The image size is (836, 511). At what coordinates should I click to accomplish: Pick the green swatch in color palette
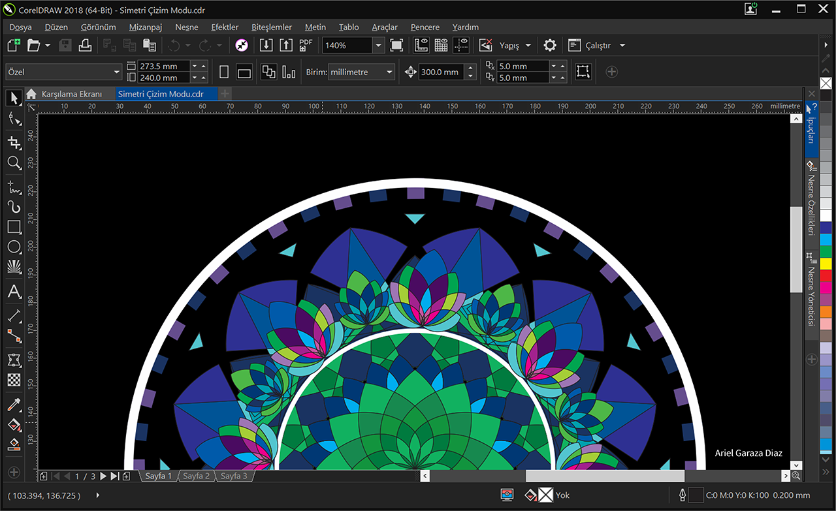pyautogui.click(x=826, y=251)
